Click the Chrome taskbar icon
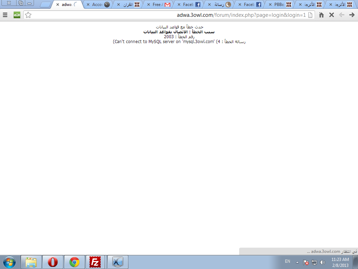Viewport: 358px width, 269px height. point(74,262)
